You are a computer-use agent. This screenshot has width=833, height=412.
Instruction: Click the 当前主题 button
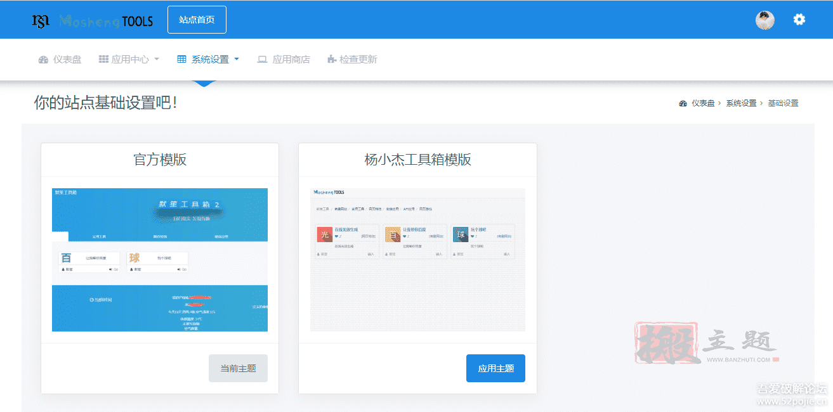point(238,368)
